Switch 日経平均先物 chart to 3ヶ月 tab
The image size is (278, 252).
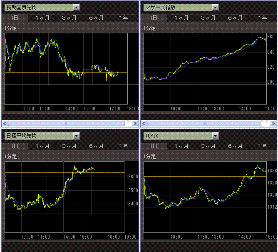[69, 146]
